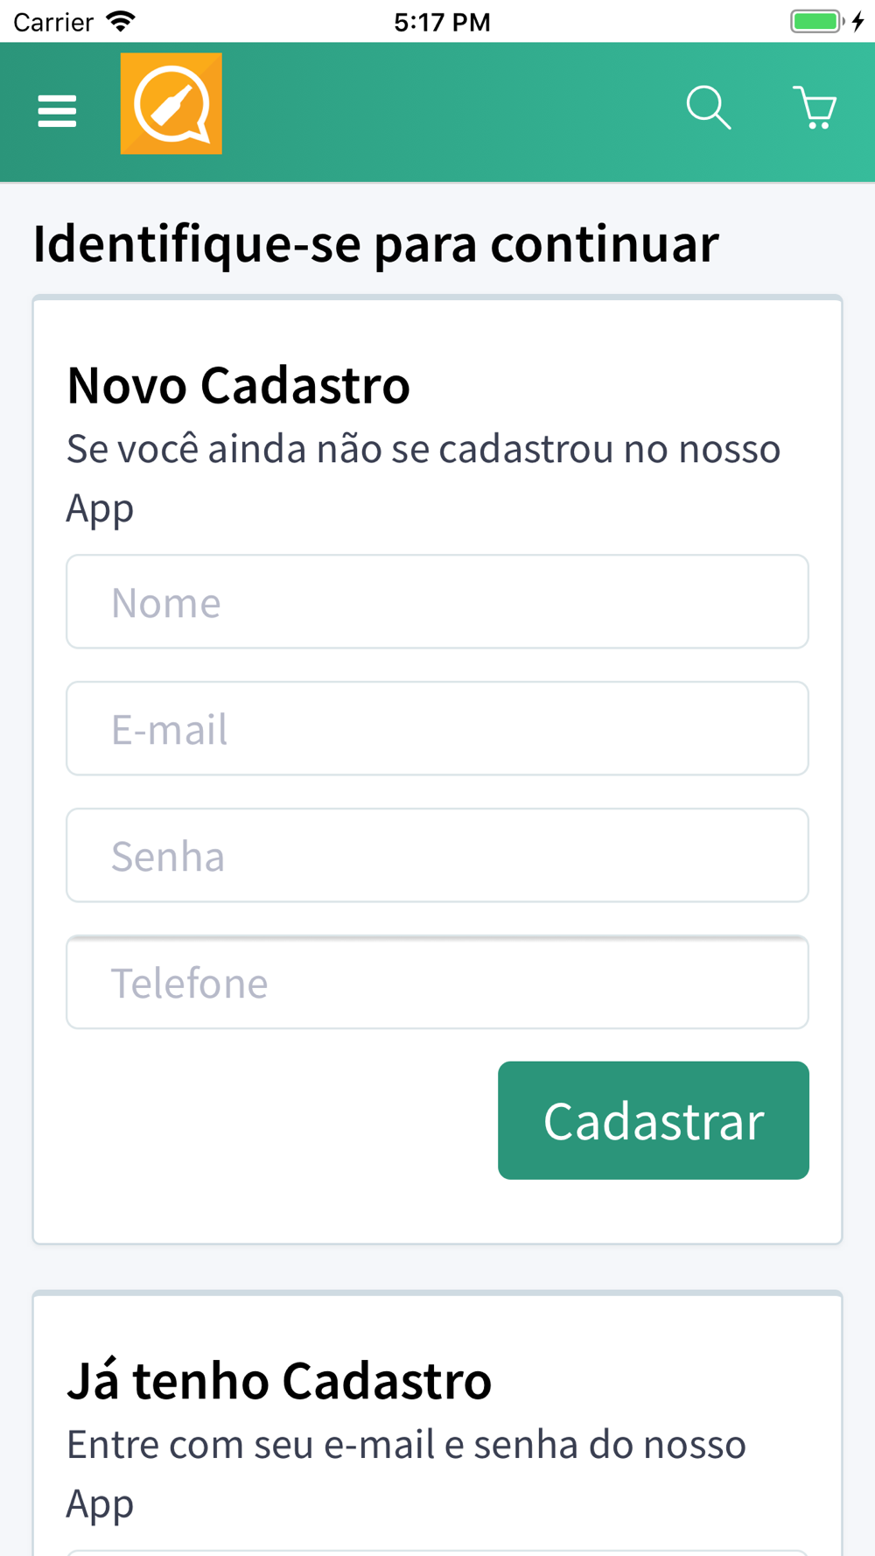Screen dimensions: 875x1556
Task: Open search with the magnifier icon
Action: [708, 108]
